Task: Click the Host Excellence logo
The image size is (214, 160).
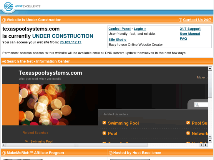Action: coord(22,6)
